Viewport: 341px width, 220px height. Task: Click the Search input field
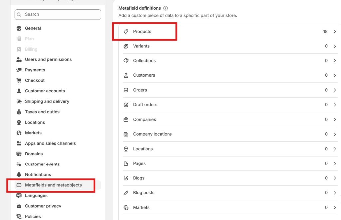(x=57, y=14)
